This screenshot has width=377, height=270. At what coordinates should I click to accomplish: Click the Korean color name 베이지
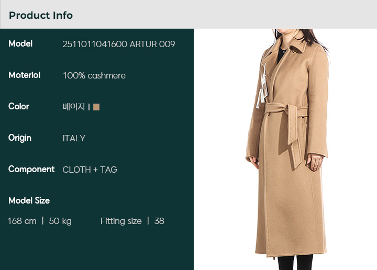tap(74, 107)
